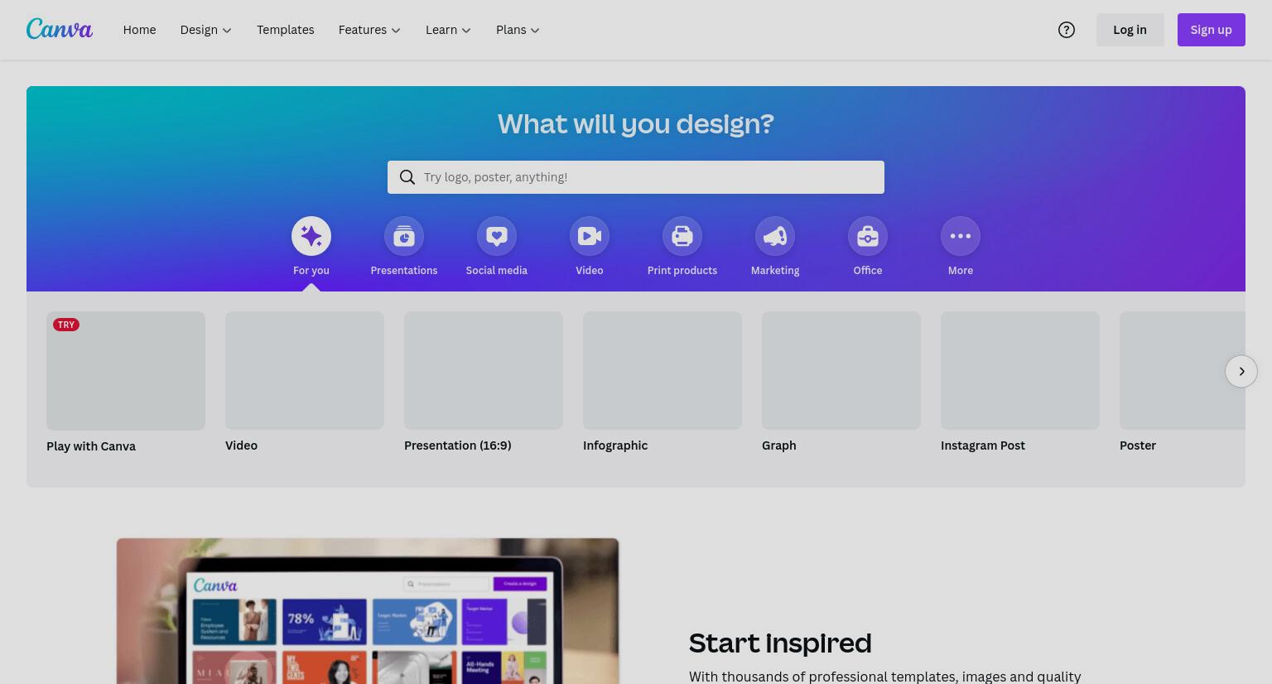Image resolution: width=1272 pixels, height=684 pixels.
Task: Click the TRY badge on Play with Canva
Action: (x=66, y=325)
